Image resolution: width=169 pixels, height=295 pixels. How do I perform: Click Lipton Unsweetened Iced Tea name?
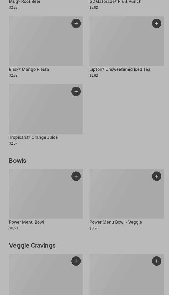pos(120,69)
